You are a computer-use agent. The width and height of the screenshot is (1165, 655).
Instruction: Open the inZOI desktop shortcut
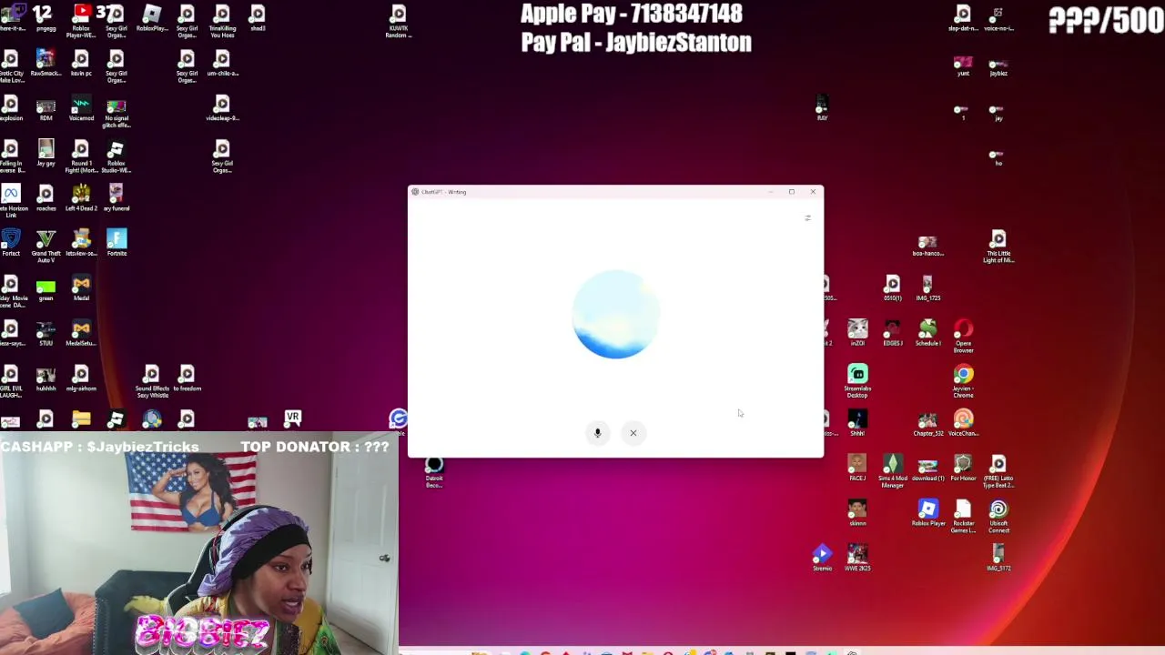point(857,332)
